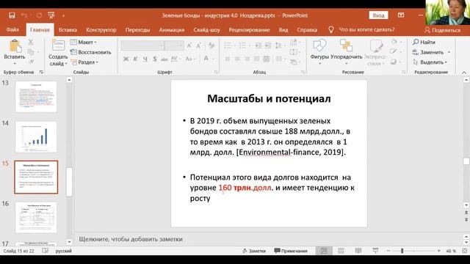Switch to slide sorter view
Image resolution: width=470 pixels, height=264 pixels.
tap(341, 251)
